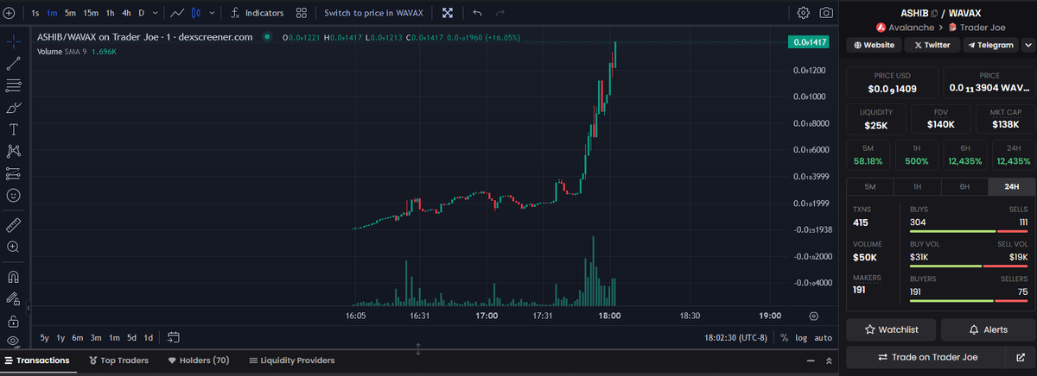Viewport: 1037px width, 376px height.
Task: Open the chart style dropdown arrow
Action: pyautogui.click(x=213, y=13)
